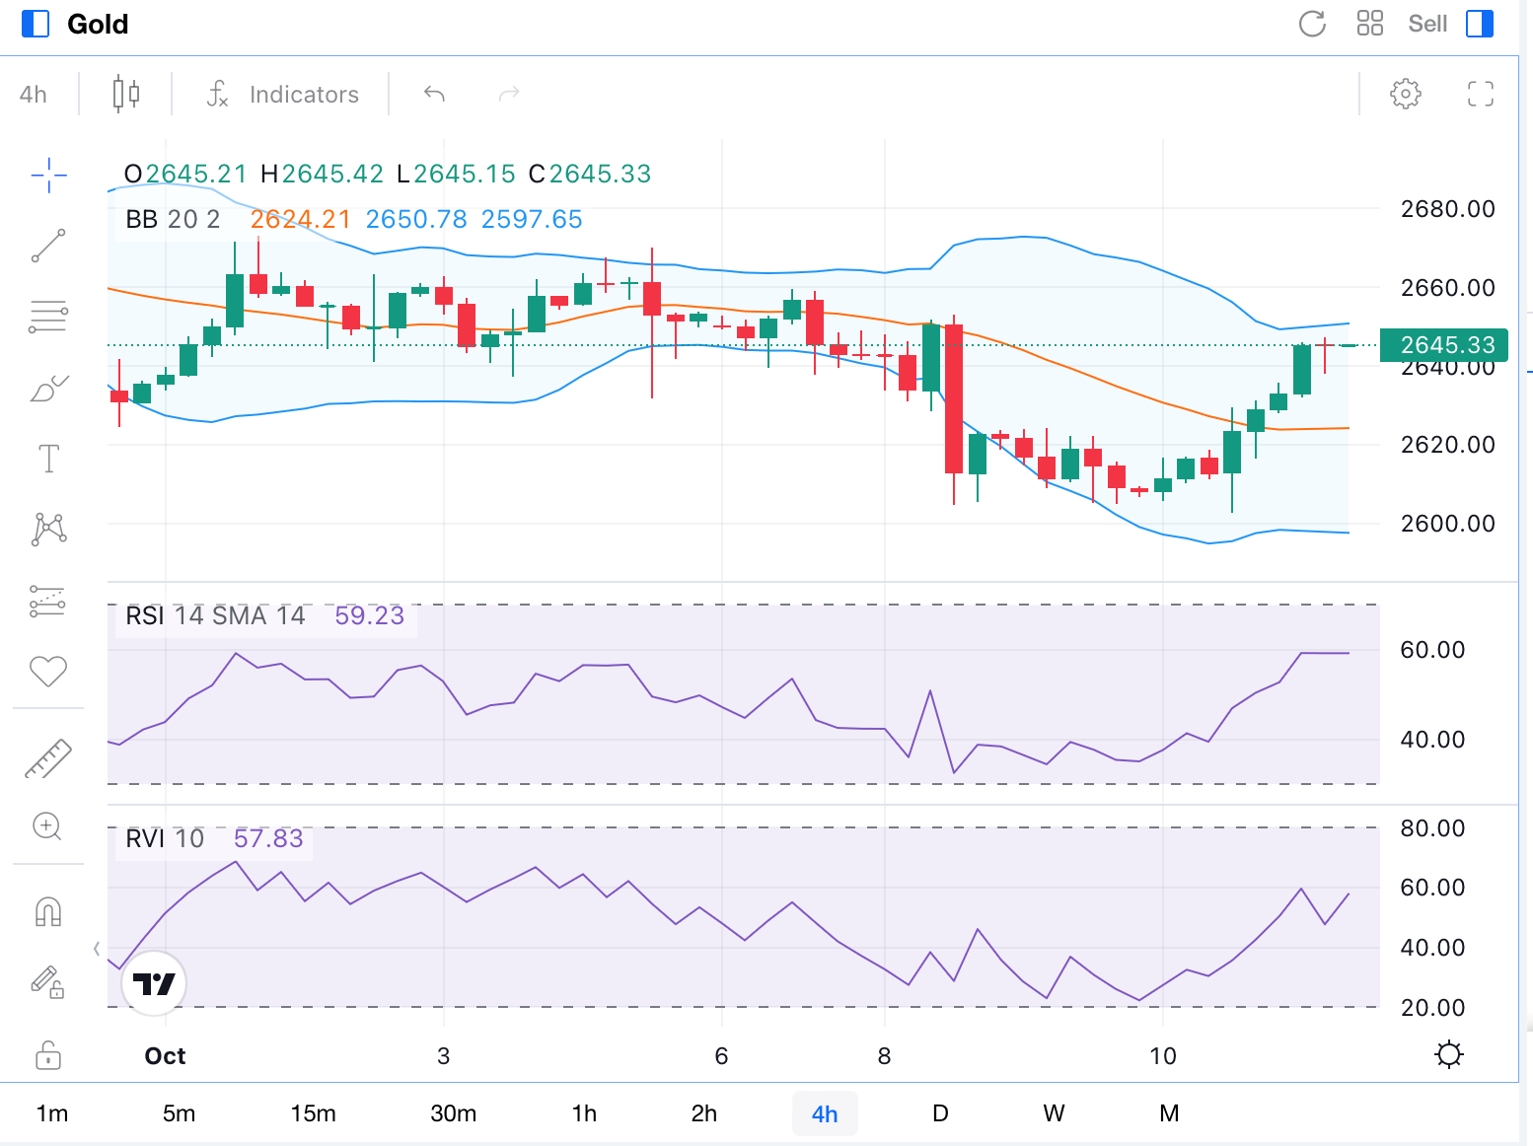Enter fullscreen chart mode
Image resolution: width=1533 pixels, height=1146 pixels.
pos(1480,94)
